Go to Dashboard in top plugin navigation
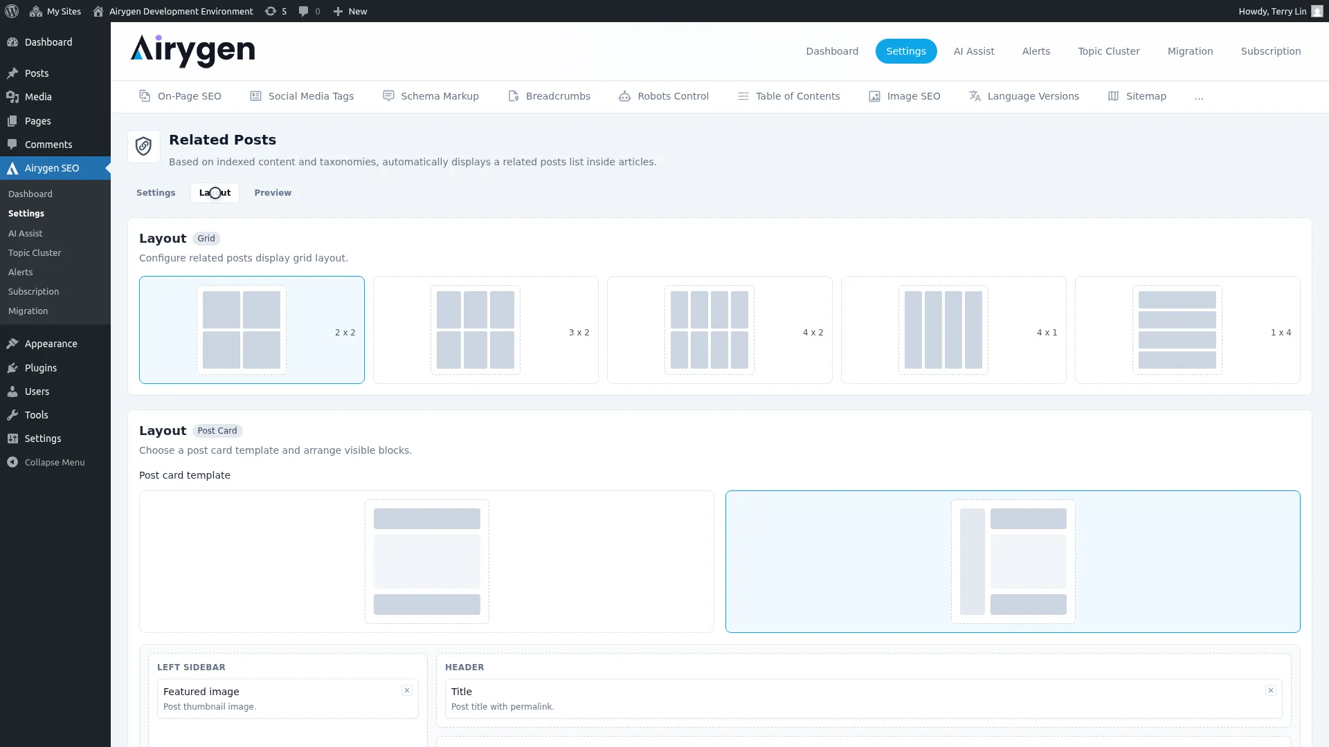The width and height of the screenshot is (1329, 747). (x=832, y=51)
